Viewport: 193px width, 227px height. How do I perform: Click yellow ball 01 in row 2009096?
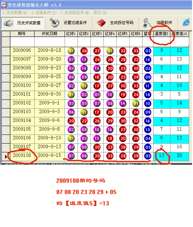tap(71, 51)
